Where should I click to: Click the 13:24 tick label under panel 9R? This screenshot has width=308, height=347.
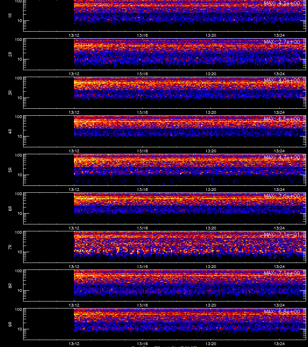(x=279, y=344)
